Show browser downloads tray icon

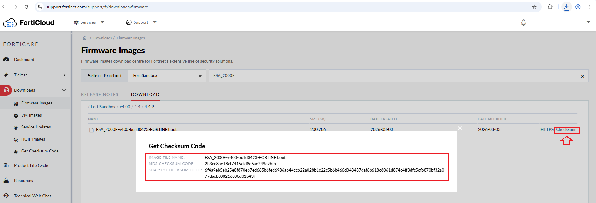[x=567, y=7]
